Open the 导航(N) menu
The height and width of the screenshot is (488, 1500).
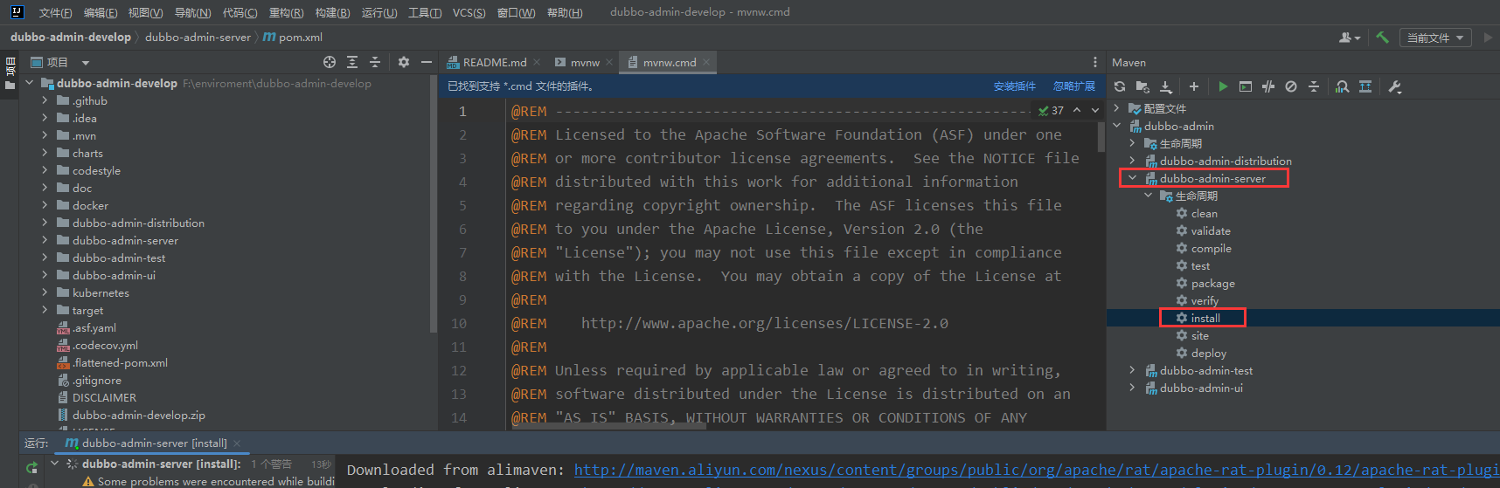click(192, 12)
